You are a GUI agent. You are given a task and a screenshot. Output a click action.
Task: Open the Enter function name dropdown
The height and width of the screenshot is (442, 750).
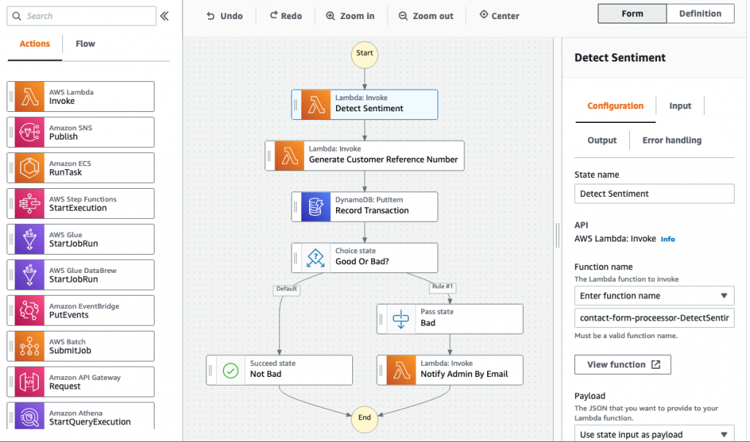pyautogui.click(x=654, y=296)
